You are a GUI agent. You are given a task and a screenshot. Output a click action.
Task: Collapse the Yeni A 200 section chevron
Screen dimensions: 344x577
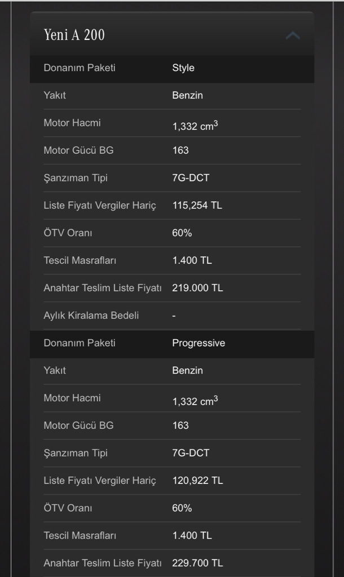tap(293, 35)
